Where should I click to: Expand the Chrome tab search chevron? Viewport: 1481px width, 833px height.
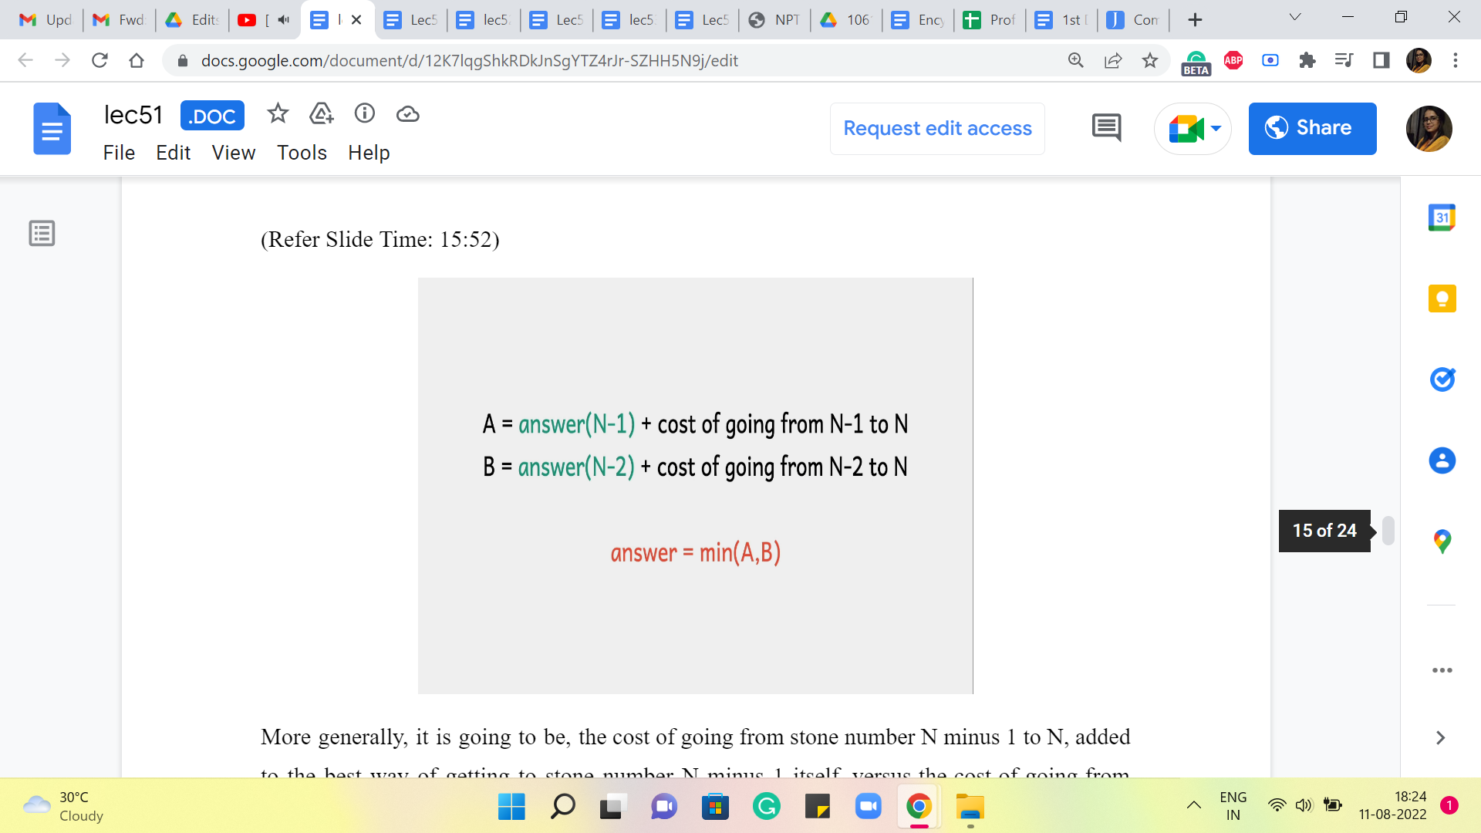coord(1295,18)
